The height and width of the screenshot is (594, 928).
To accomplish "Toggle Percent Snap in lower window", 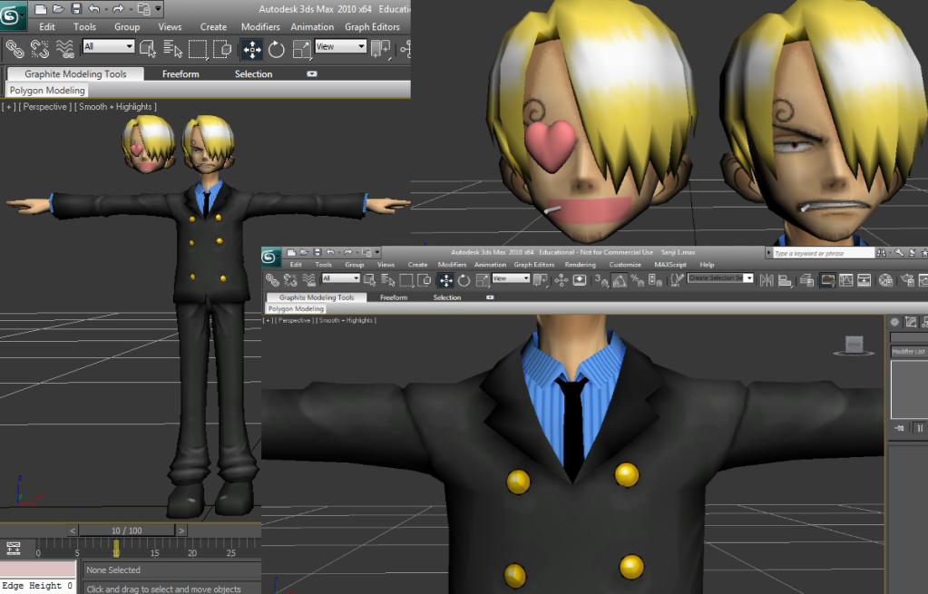I will point(638,280).
